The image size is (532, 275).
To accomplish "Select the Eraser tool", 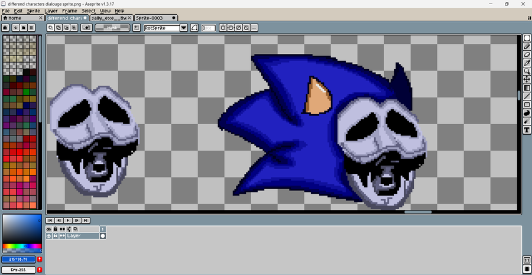I will point(527,54).
